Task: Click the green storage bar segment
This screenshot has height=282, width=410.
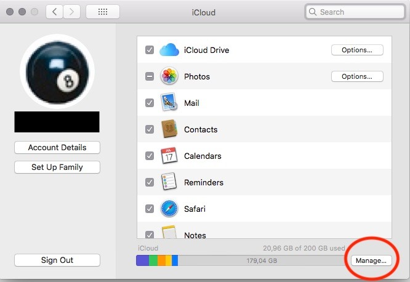Action: pyautogui.click(x=153, y=260)
